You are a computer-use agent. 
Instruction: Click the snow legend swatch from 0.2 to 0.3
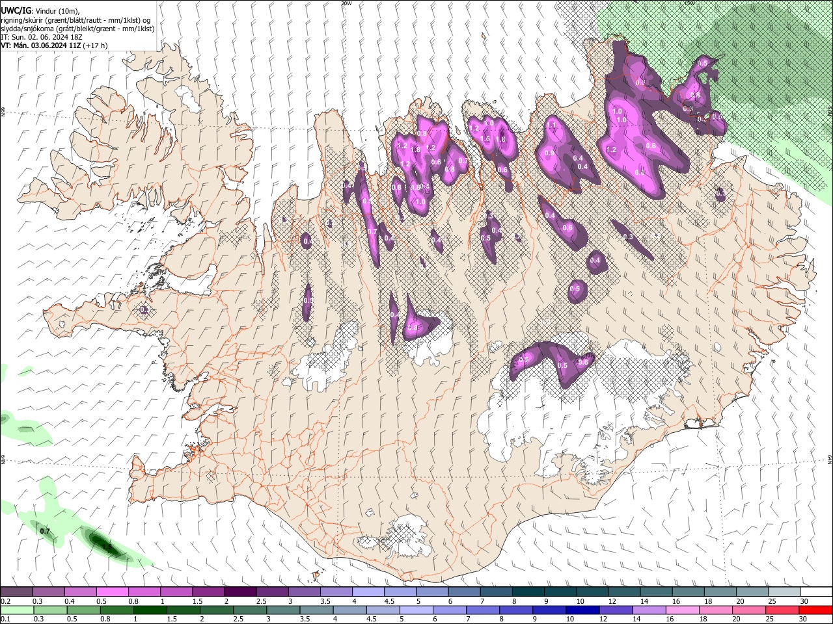16,591
